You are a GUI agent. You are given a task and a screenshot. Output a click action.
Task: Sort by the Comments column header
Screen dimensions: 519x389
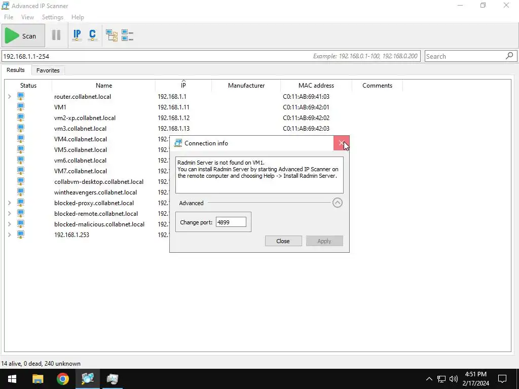coord(377,85)
